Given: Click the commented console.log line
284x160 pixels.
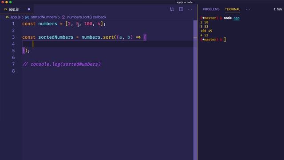Looking at the screenshot, I should click(x=62, y=64).
